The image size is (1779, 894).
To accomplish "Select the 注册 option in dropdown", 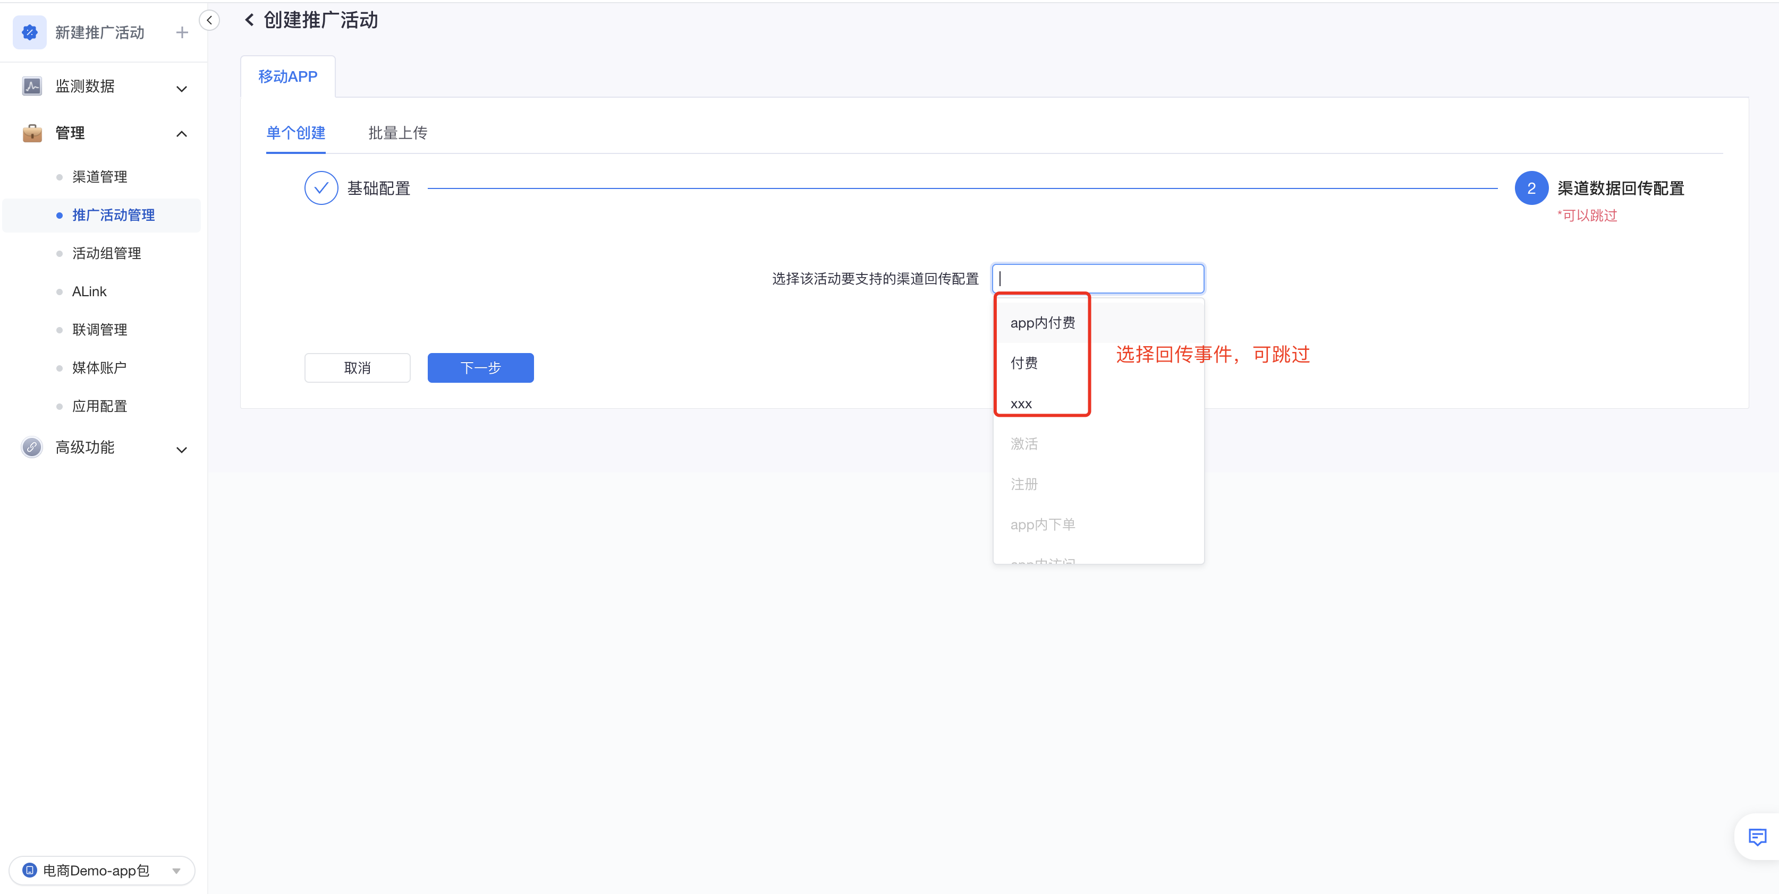I will coord(1098,484).
